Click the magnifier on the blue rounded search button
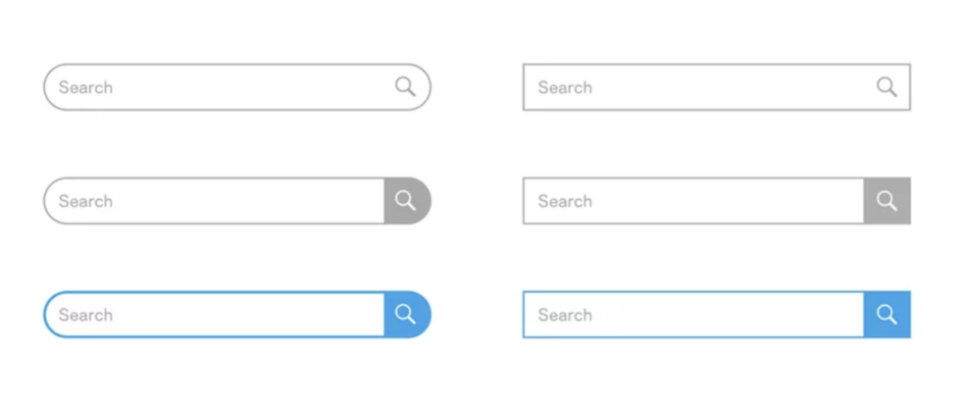Screen dimensions: 961x400 (x=405, y=315)
